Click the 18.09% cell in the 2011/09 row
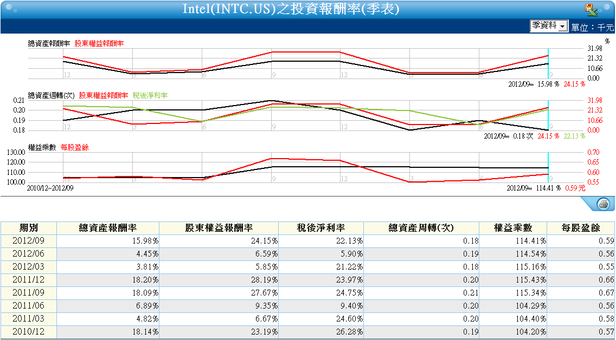Screen dimensions: 616x340 pos(108,293)
